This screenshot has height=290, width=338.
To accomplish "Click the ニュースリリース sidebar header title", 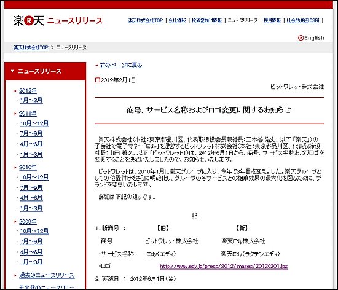I will point(39,71).
